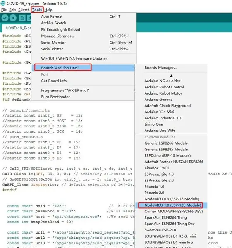Launch WiFi101 / WiFiNINA Firmware Updater

(x=84, y=58)
